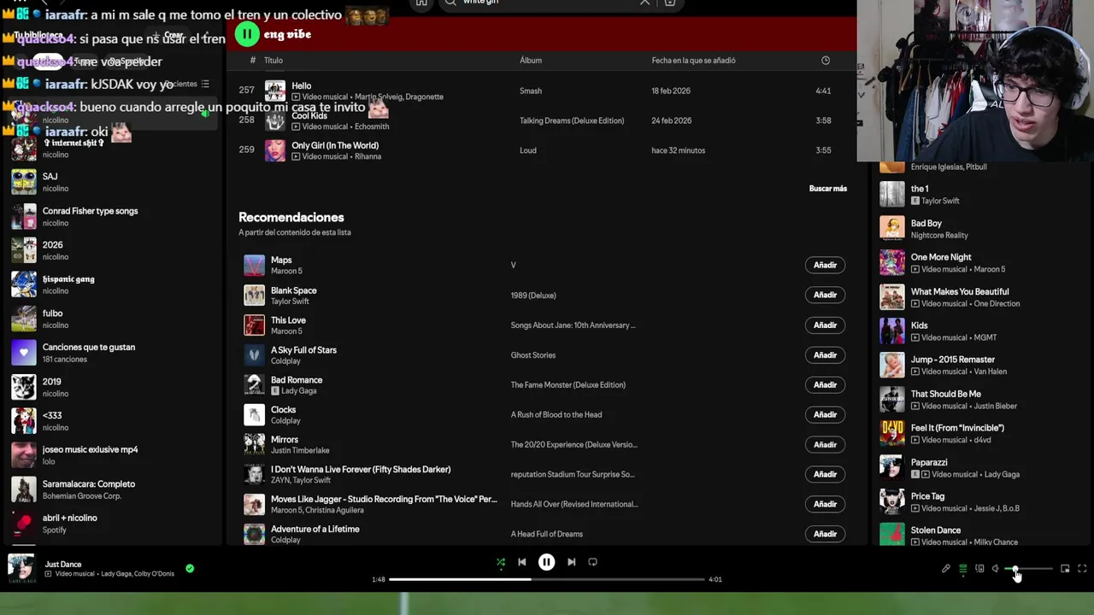The width and height of the screenshot is (1094, 615).
Task: Open the SAJ playlist in library
Action: click(x=113, y=182)
